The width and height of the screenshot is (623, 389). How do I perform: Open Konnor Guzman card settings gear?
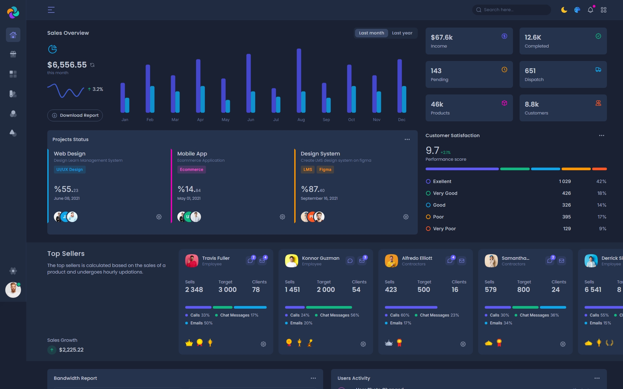click(x=363, y=344)
